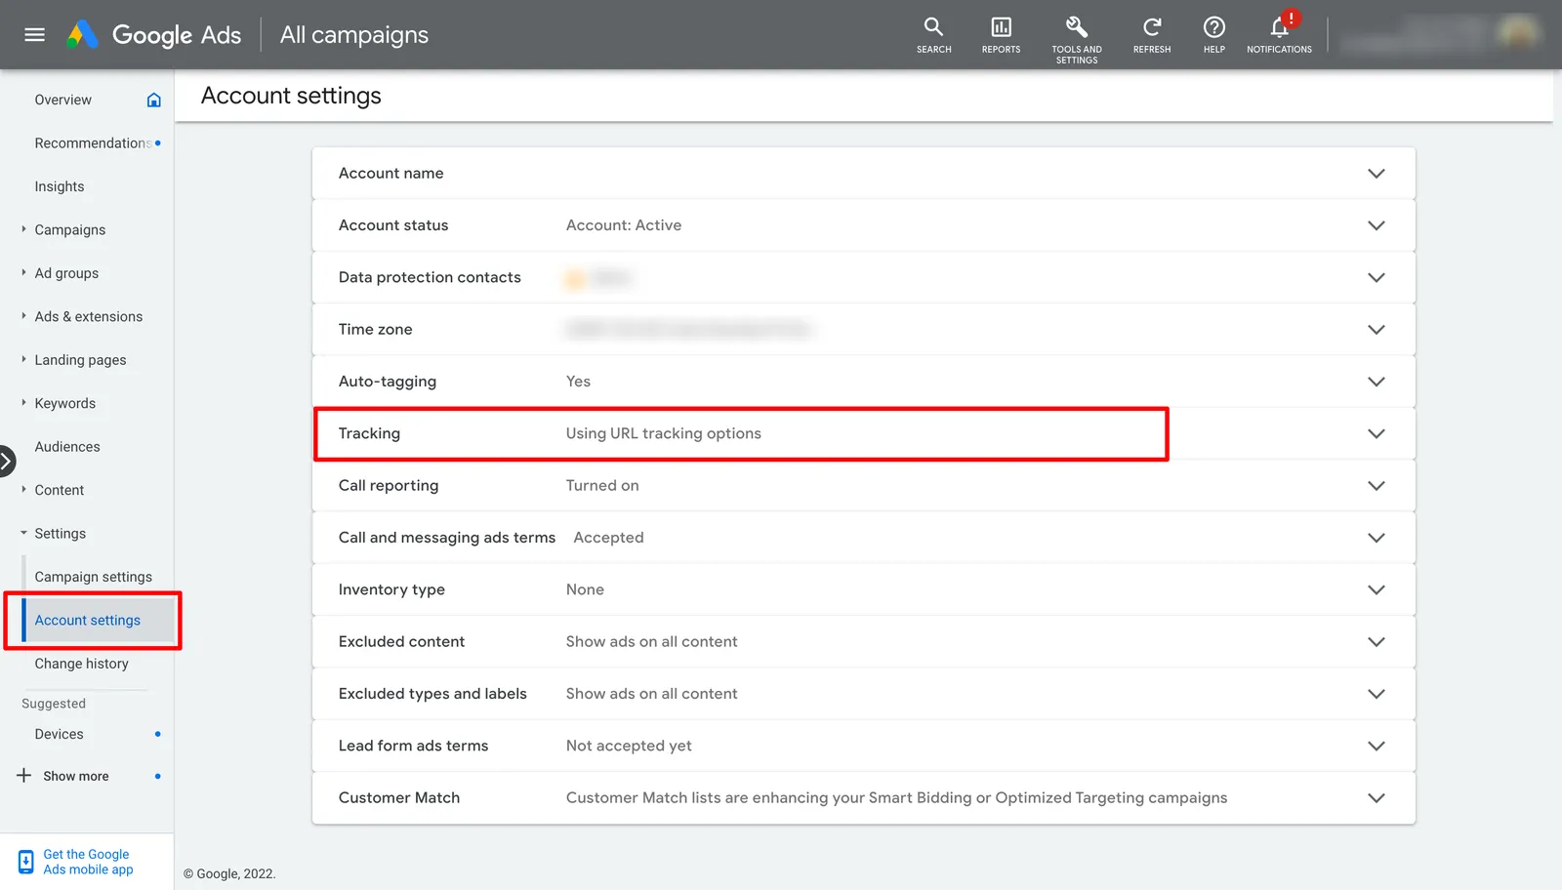Expand the Excluded content chevron
Viewport: 1562px width, 890px height.
1377,642
